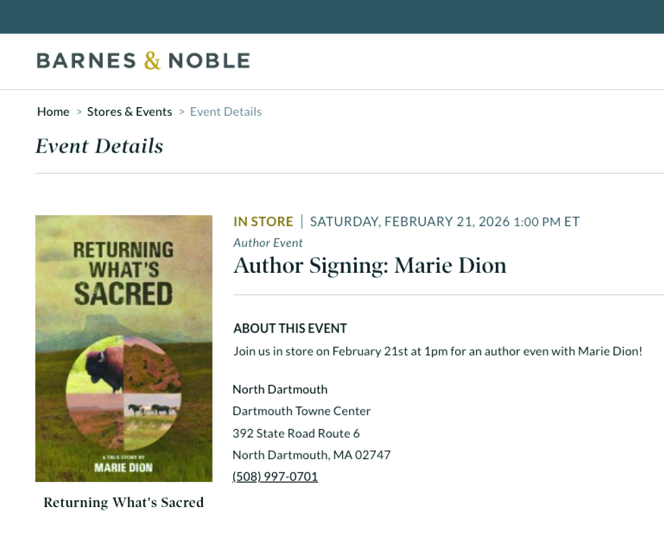Screen dimensions: 664x537
Task: Open the Returning What's Sacred book cover
Action: pos(124,348)
